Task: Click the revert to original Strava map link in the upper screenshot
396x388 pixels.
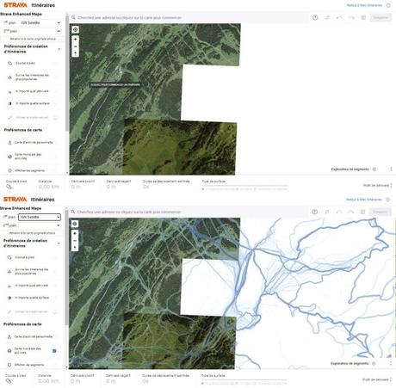Action: 33,39
